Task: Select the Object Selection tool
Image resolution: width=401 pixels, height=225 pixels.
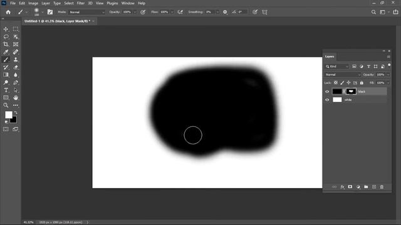Action: tap(16, 37)
